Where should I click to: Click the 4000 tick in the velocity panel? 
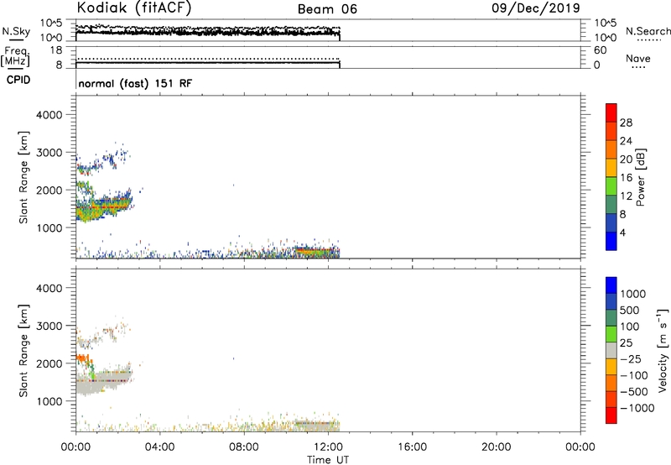click(49, 288)
